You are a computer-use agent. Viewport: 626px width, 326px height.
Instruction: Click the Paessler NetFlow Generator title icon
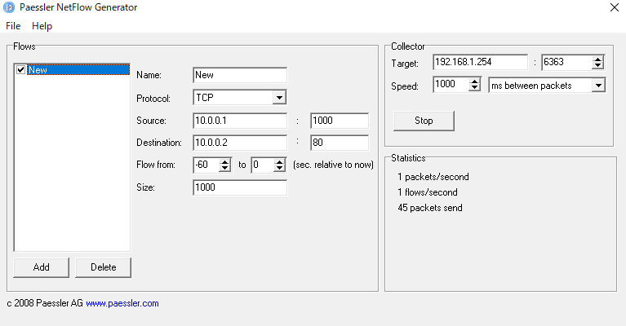9,7
